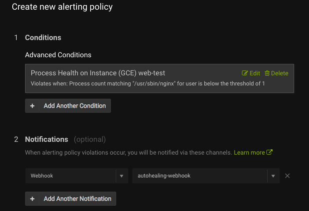Open the autohealing-webhook channel selector
The width and height of the screenshot is (309, 211).
point(200,176)
